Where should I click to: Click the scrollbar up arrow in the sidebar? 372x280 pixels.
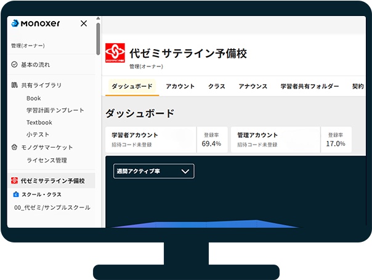coord(98,18)
